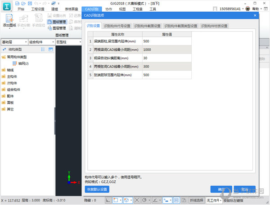The height and width of the screenshot is (205, 270).
Task: Click the user avatar icon beside phone number
Action: pyautogui.click(x=215, y=9)
